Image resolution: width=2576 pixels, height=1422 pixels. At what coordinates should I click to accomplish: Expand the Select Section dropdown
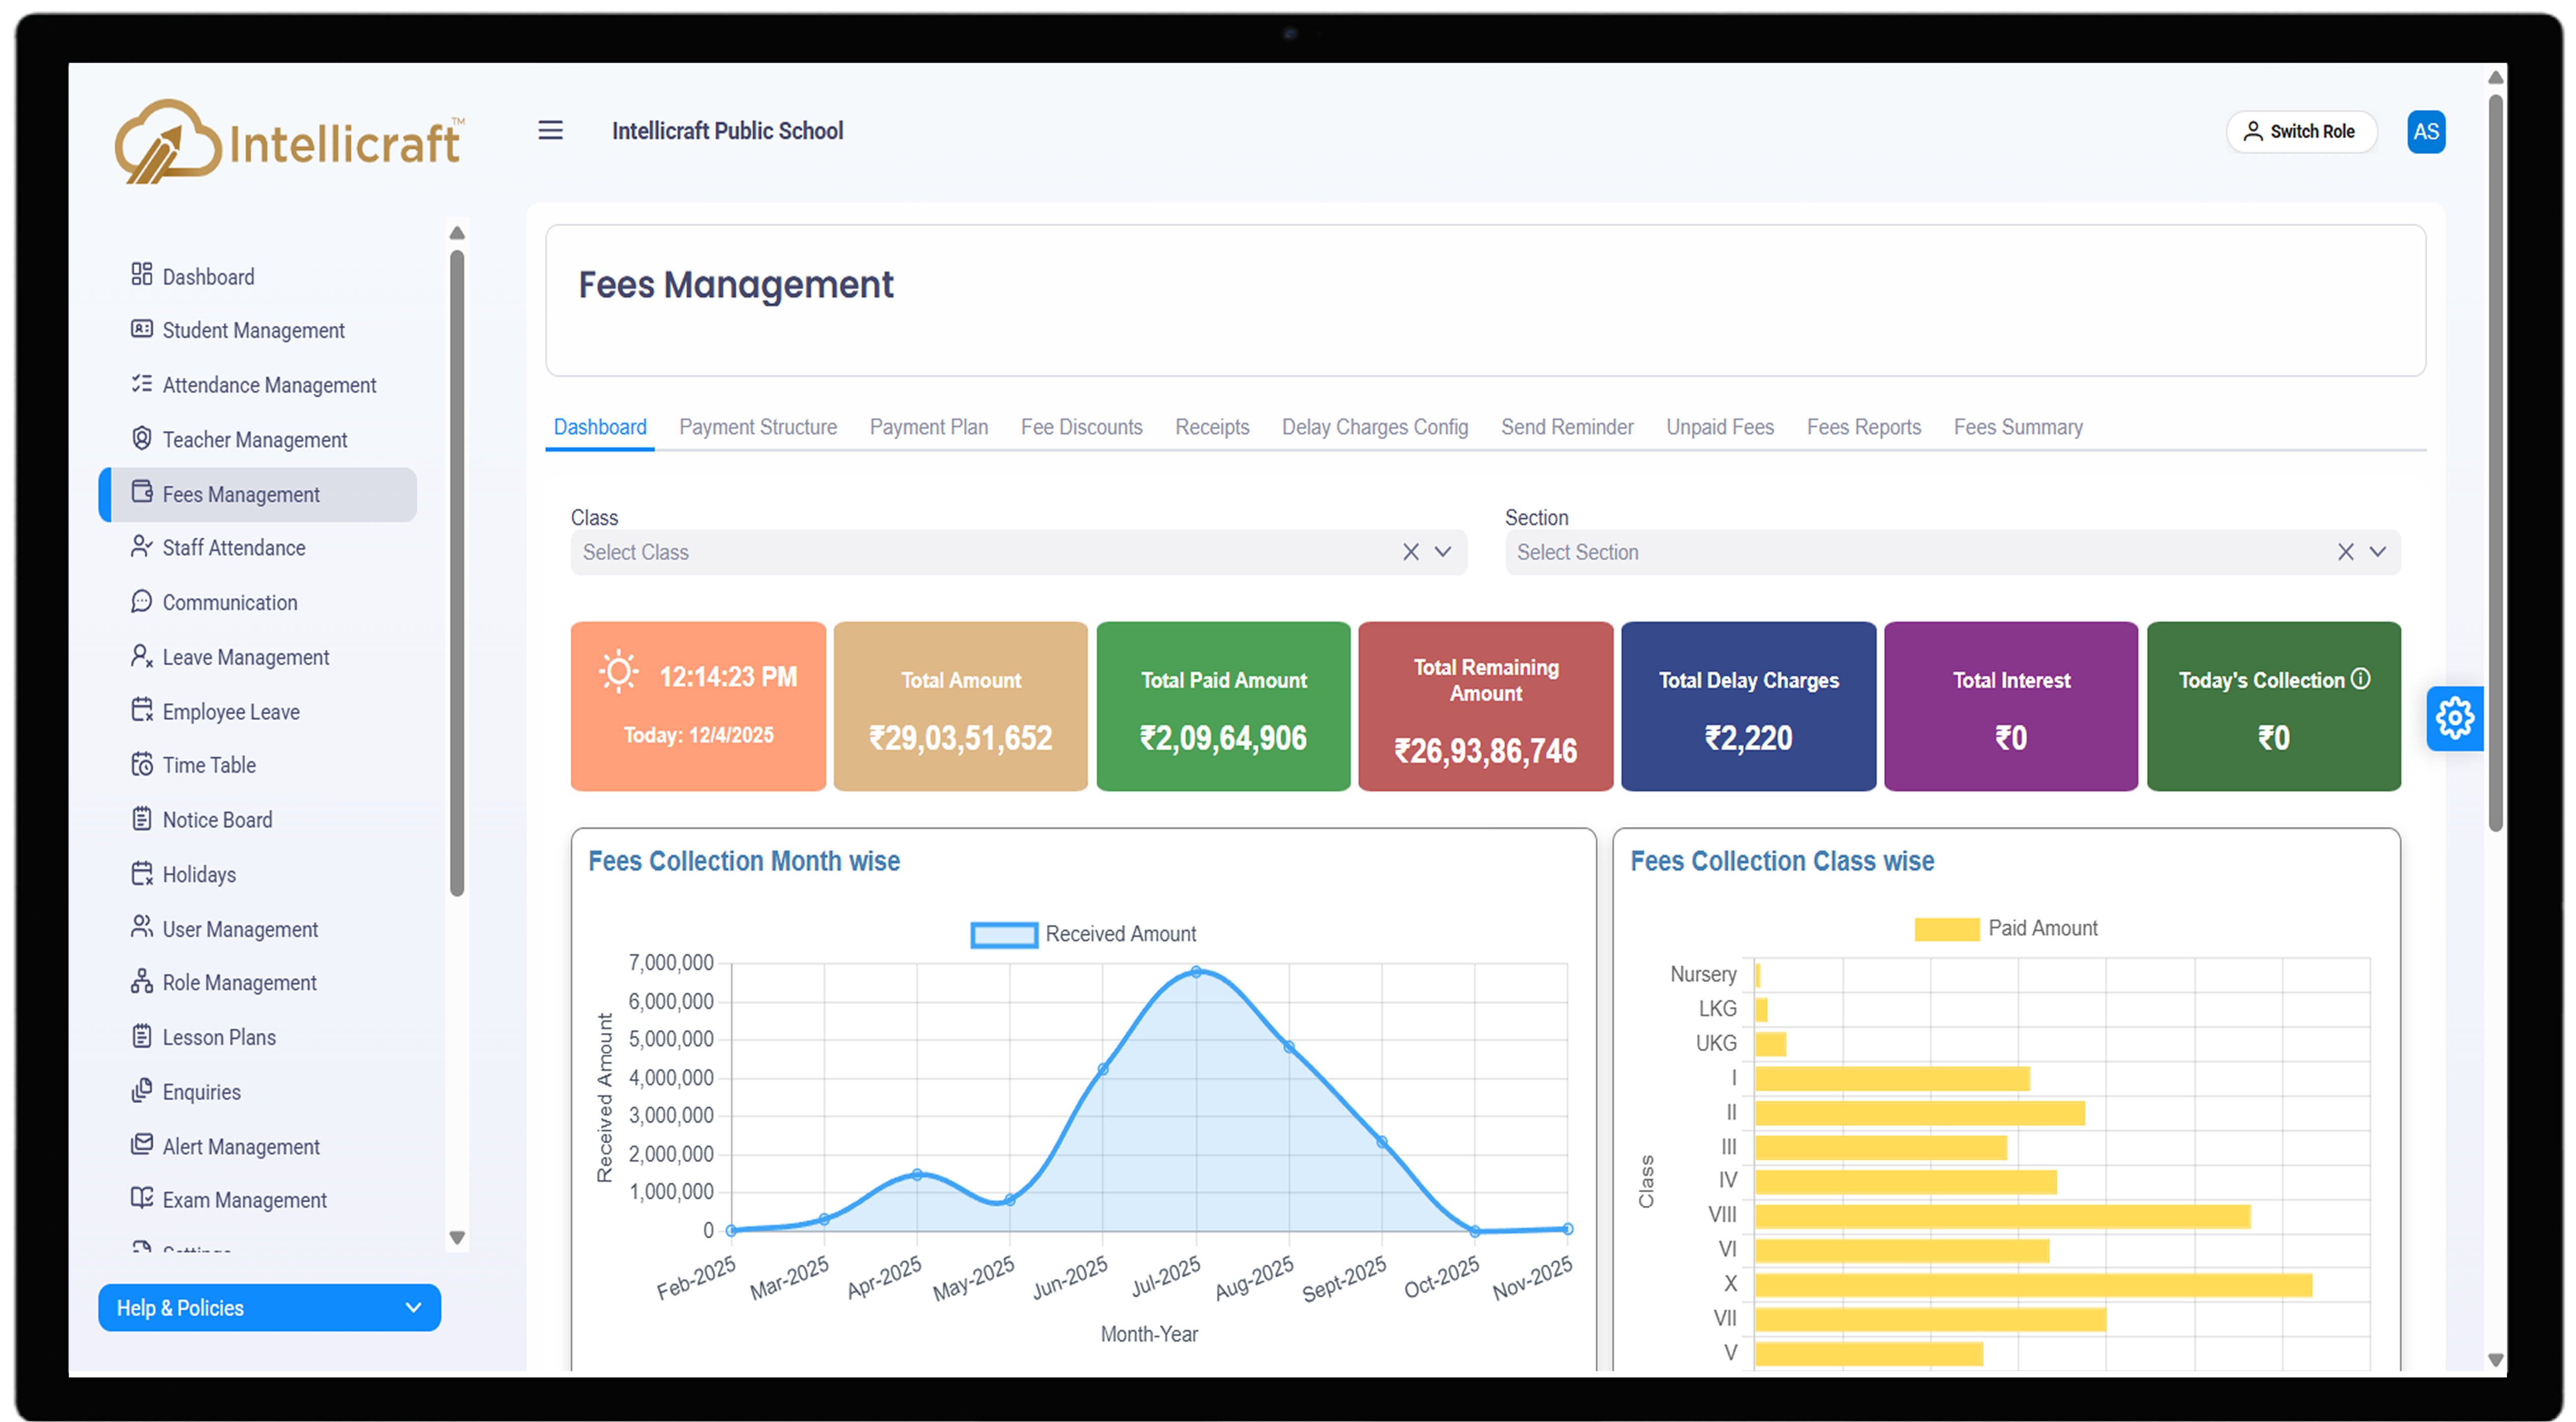[x=2379, y=551]
